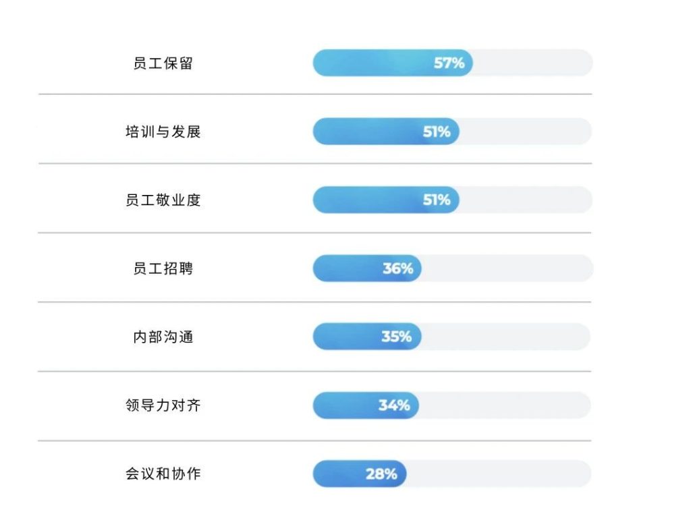Select the 35% progress bar
Image resolution: width=691 pixels, height=512 pixels.
point(453,337)
